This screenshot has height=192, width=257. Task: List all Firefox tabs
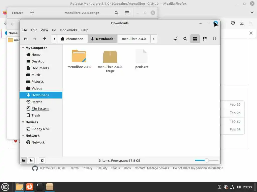point(252,12)
